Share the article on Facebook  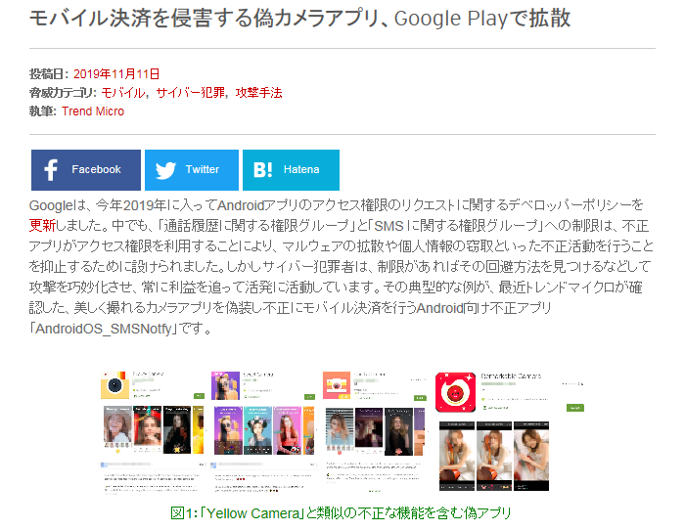coord(86,170)
